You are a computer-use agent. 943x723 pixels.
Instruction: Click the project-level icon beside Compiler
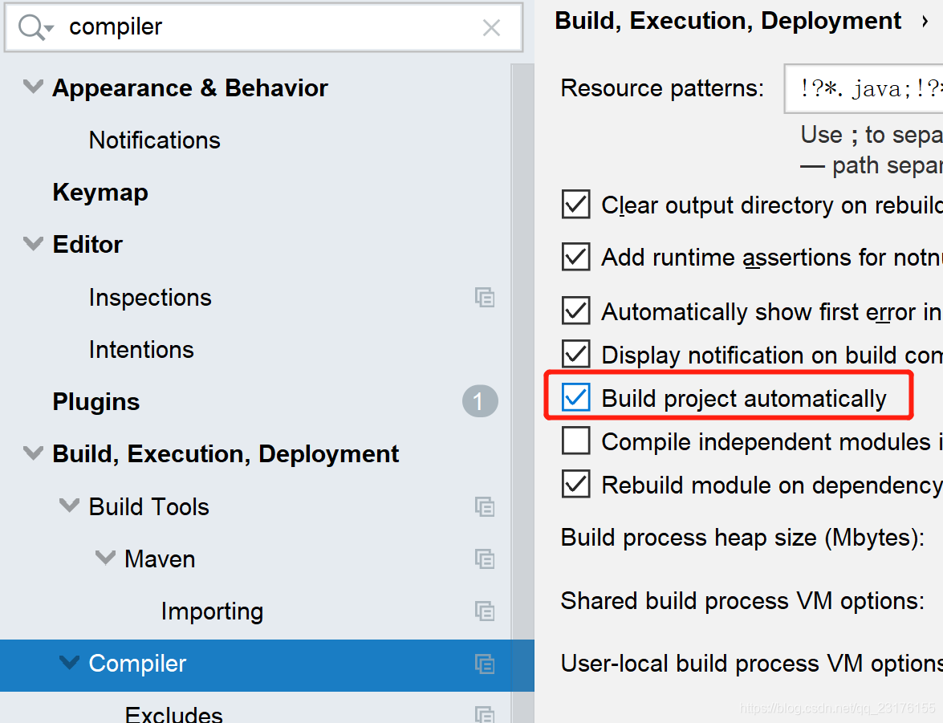tap(485, 664)
